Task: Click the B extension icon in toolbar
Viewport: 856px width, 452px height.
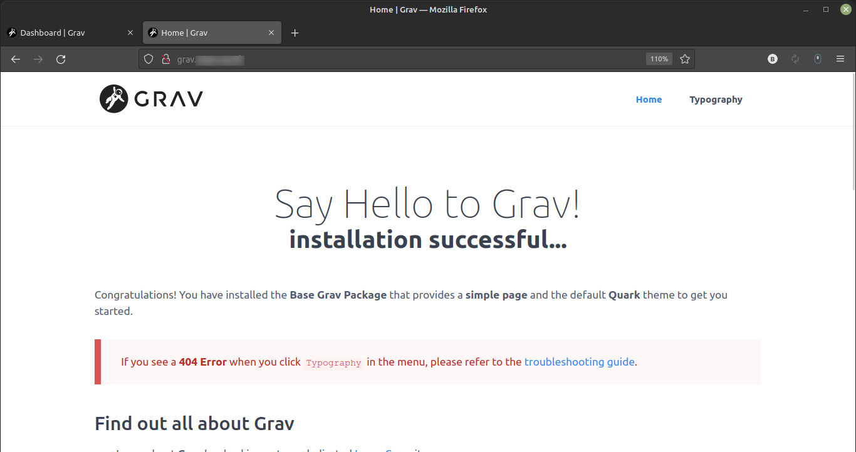Action: pos(773,59)
